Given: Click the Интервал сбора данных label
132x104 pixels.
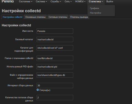Looking at the screenshot, I should [20, 85].
